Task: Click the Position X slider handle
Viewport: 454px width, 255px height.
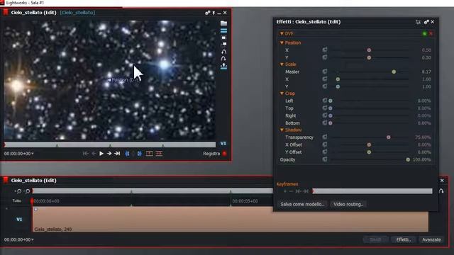Action: pyautogui.click(x=369, y=50)
